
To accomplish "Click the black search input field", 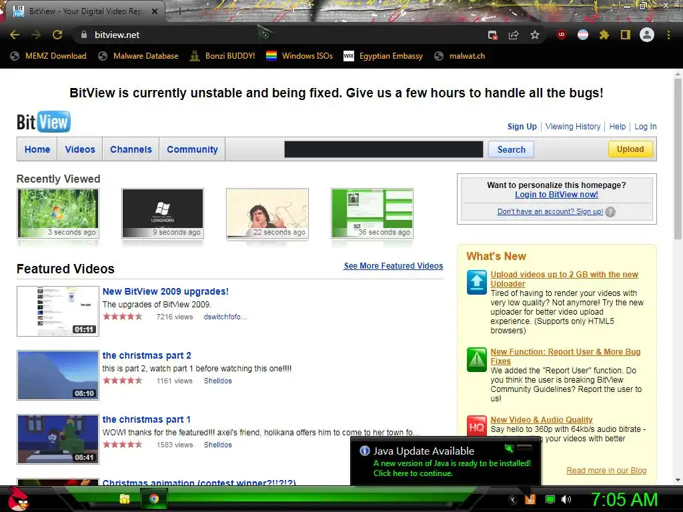I will (384, 149).
